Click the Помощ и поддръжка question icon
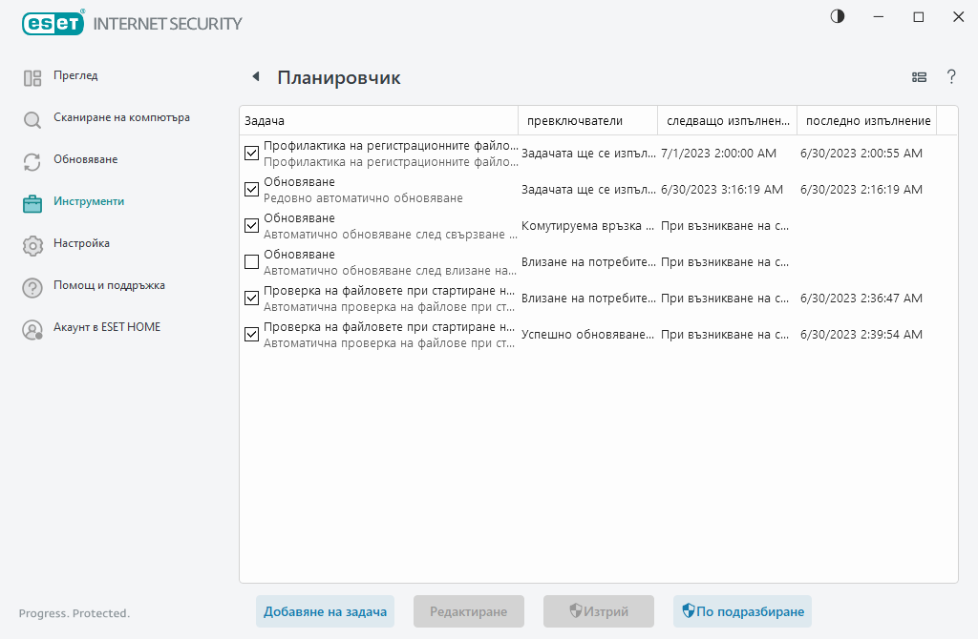 pos(32,288)
